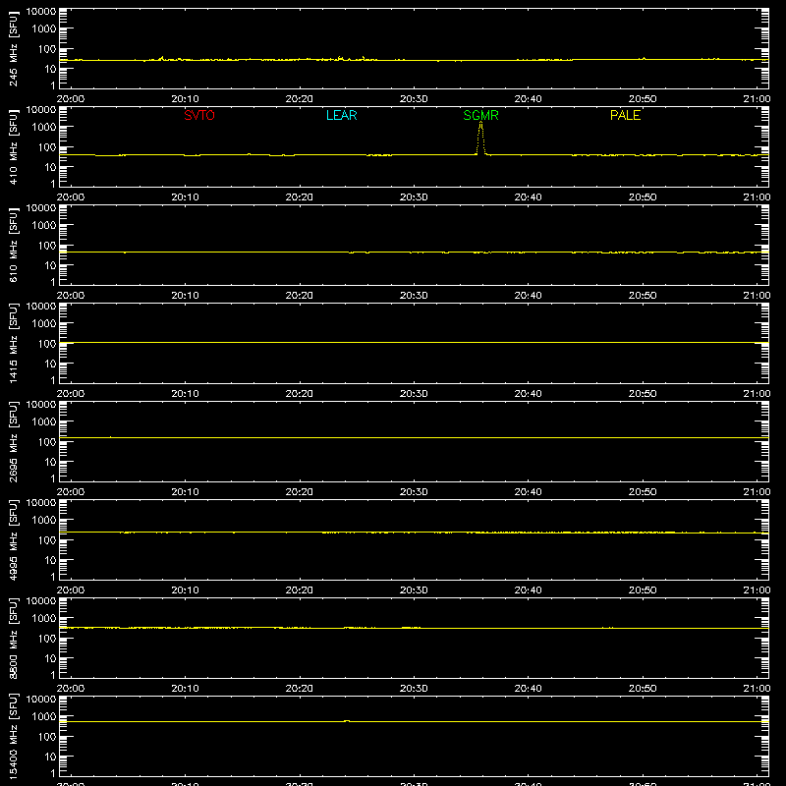Viewport: 786px width, 786px height.
Task: Click the 10000 tick on 245 MHz axis
Action: (x=41, y=12)
